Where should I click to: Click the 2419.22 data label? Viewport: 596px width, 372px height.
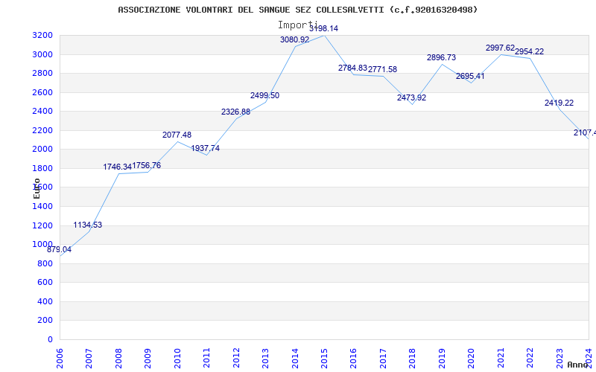(x=559, y=103)
